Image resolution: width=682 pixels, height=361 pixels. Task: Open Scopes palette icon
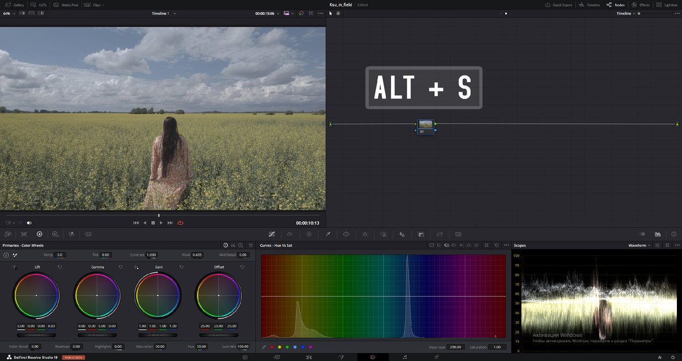pyautogui.click(x=658, y=234)
